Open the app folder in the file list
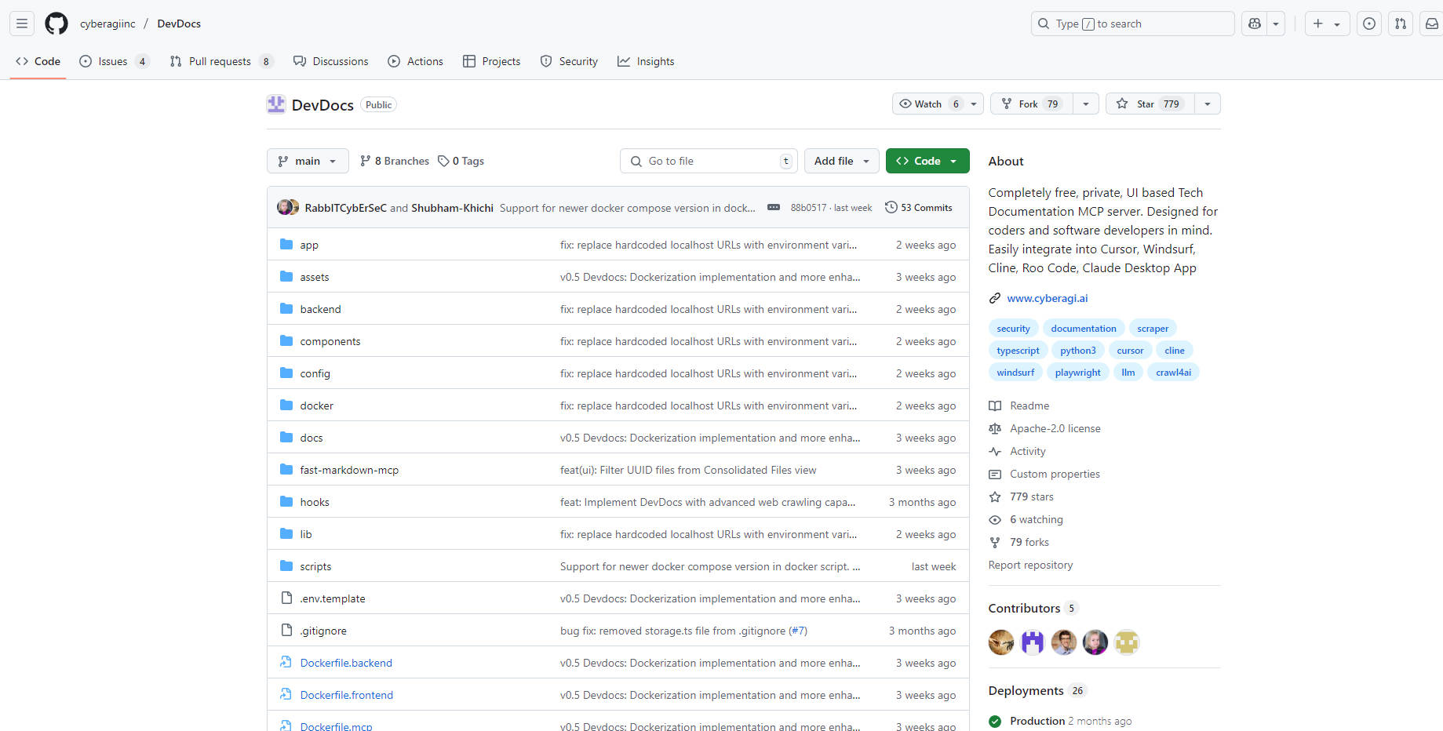 coord(309,245)
